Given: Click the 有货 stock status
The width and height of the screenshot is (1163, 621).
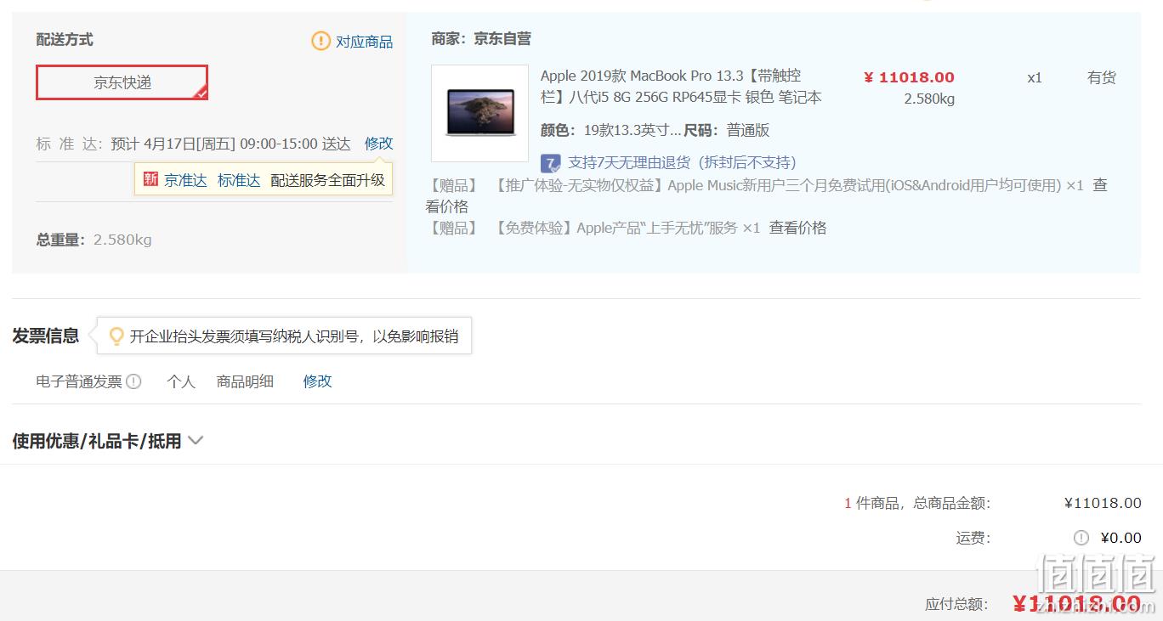Looking at the screenshot, I should [1102, 77].
